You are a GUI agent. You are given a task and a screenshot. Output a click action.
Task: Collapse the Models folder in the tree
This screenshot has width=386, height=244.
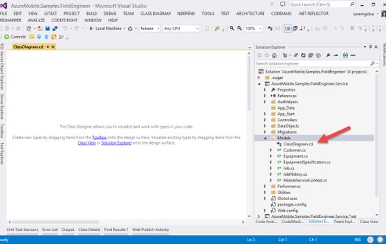pyautogui.click(x=264, y=137)
